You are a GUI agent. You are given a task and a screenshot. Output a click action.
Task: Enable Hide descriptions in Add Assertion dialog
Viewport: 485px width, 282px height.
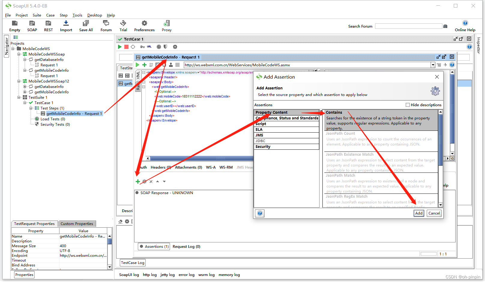pyautogui.click(x=408, y=105)
